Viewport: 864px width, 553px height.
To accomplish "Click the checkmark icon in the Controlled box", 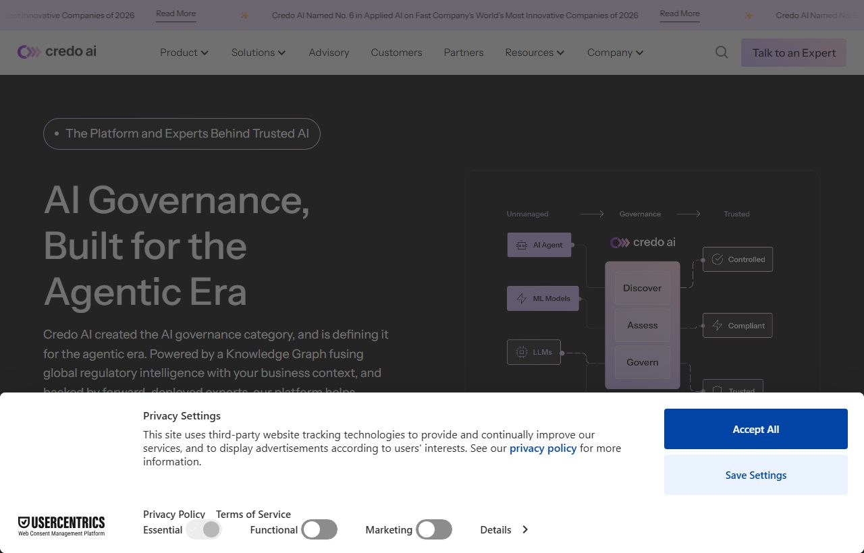I will pyautogui.click(x=718, y=260).
